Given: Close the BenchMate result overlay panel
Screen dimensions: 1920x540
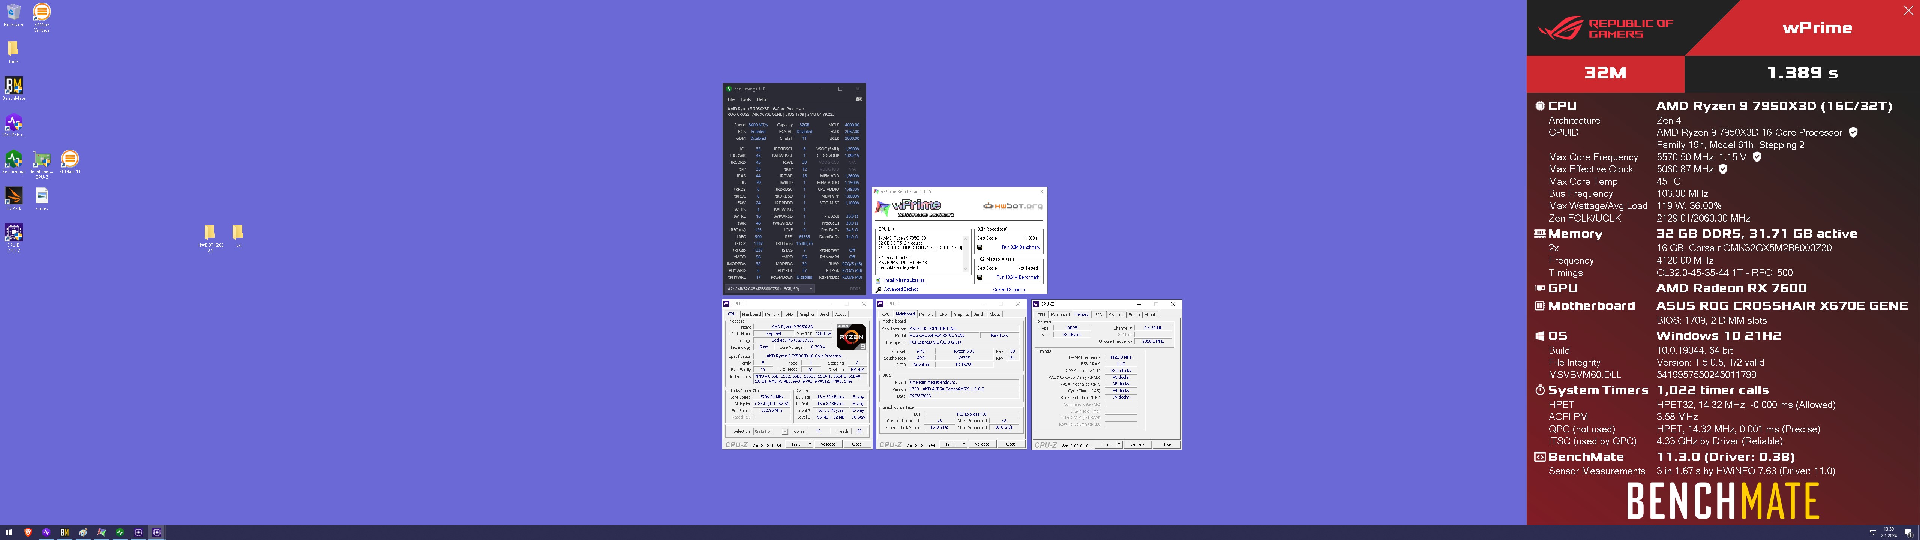Looking at the screenshot, I should [x=1908, y=10].
